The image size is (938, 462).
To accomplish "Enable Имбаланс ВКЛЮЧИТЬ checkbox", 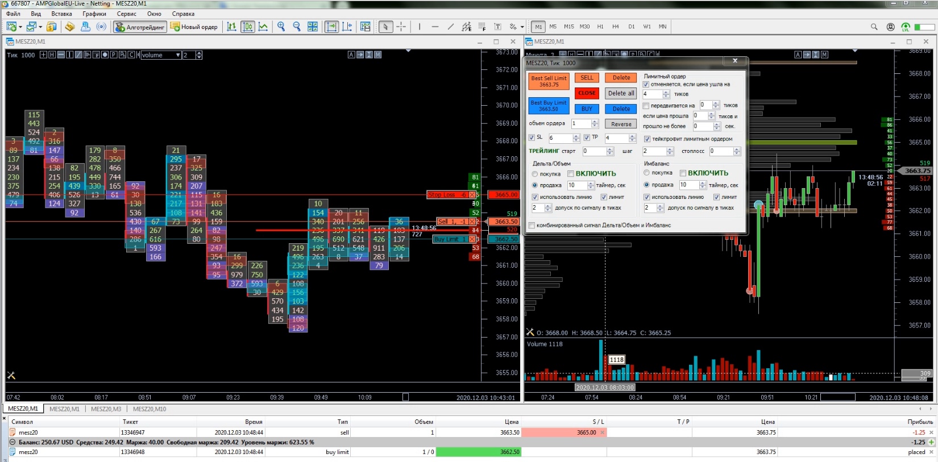I will tap(683, 173).
